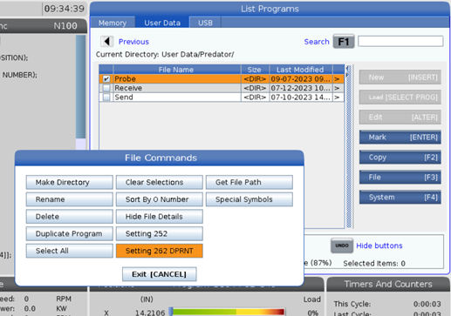Check the Send directory checkbox
This screenshot has width=451, height=316.
[106, 97]
